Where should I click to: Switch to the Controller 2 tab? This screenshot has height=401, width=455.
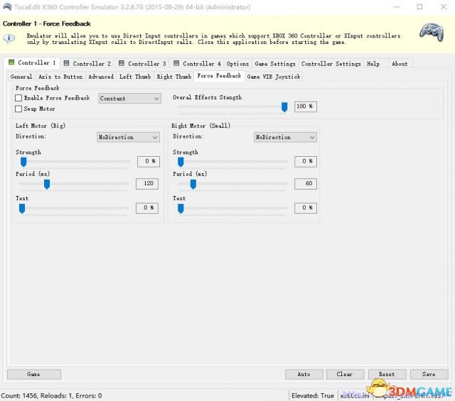87,63
